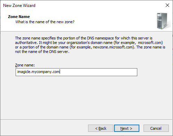Screen dimensions: 173x136
Task: Click the word "imagicle" in the zone name
Action: coord(24,72)
